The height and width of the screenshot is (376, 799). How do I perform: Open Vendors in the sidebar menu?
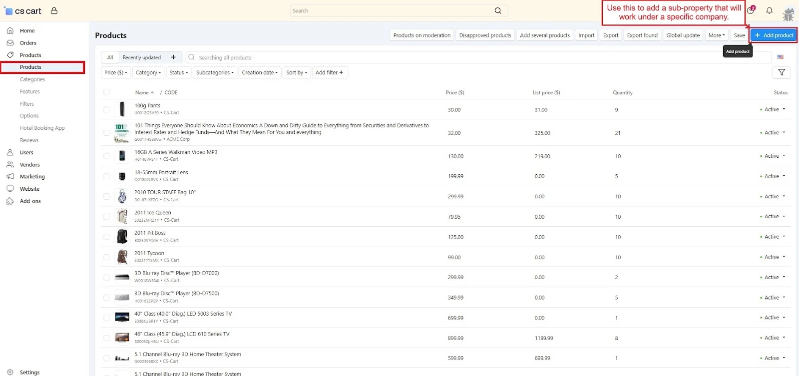pyautogui.click(x=29, y=164)
